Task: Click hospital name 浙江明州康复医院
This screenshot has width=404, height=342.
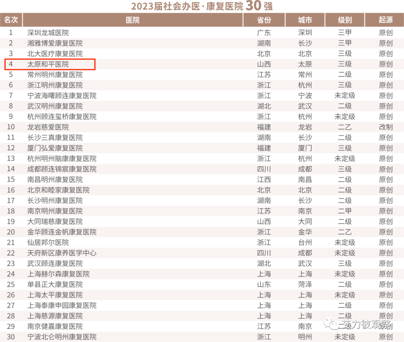Action: (x=55, y=85)
